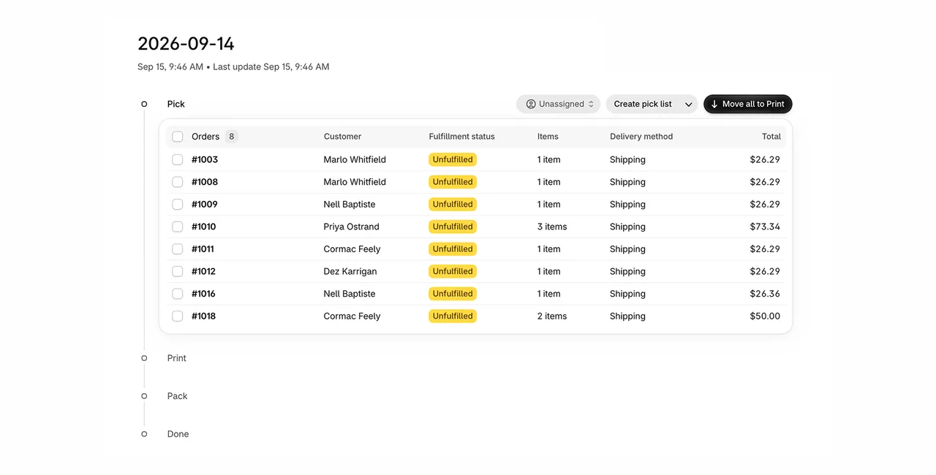This screenshot has width=936, height=475.
Task: Open order #1010 link
Action: (x=204, y=227)
